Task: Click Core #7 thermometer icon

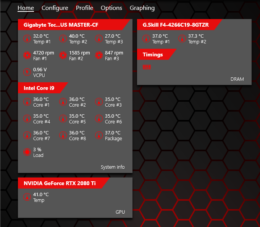Action: point(27,135)
